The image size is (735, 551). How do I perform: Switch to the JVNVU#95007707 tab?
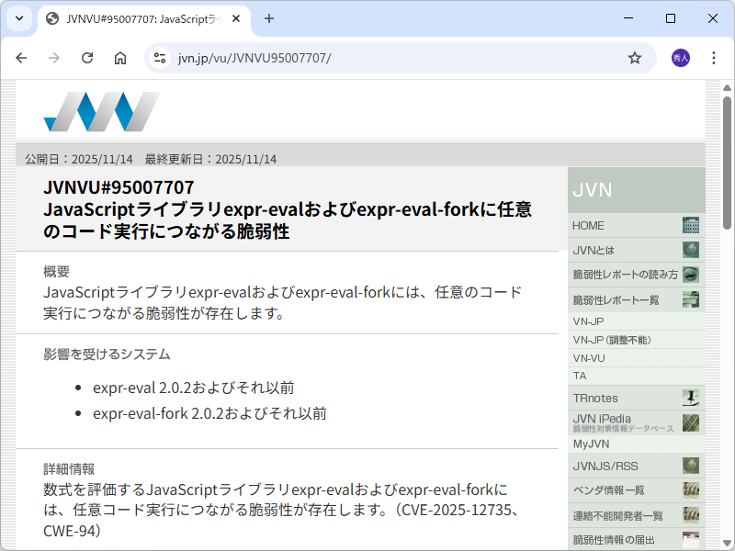[x=147, y=18]
